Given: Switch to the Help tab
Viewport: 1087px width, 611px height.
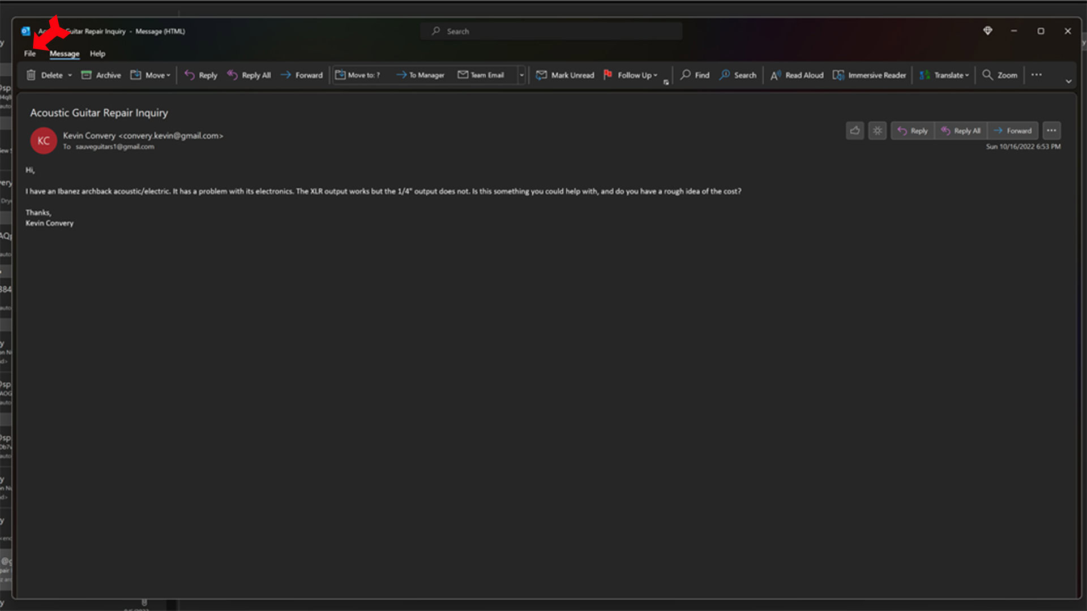Looking at the screenshot, I should [97, 54].
